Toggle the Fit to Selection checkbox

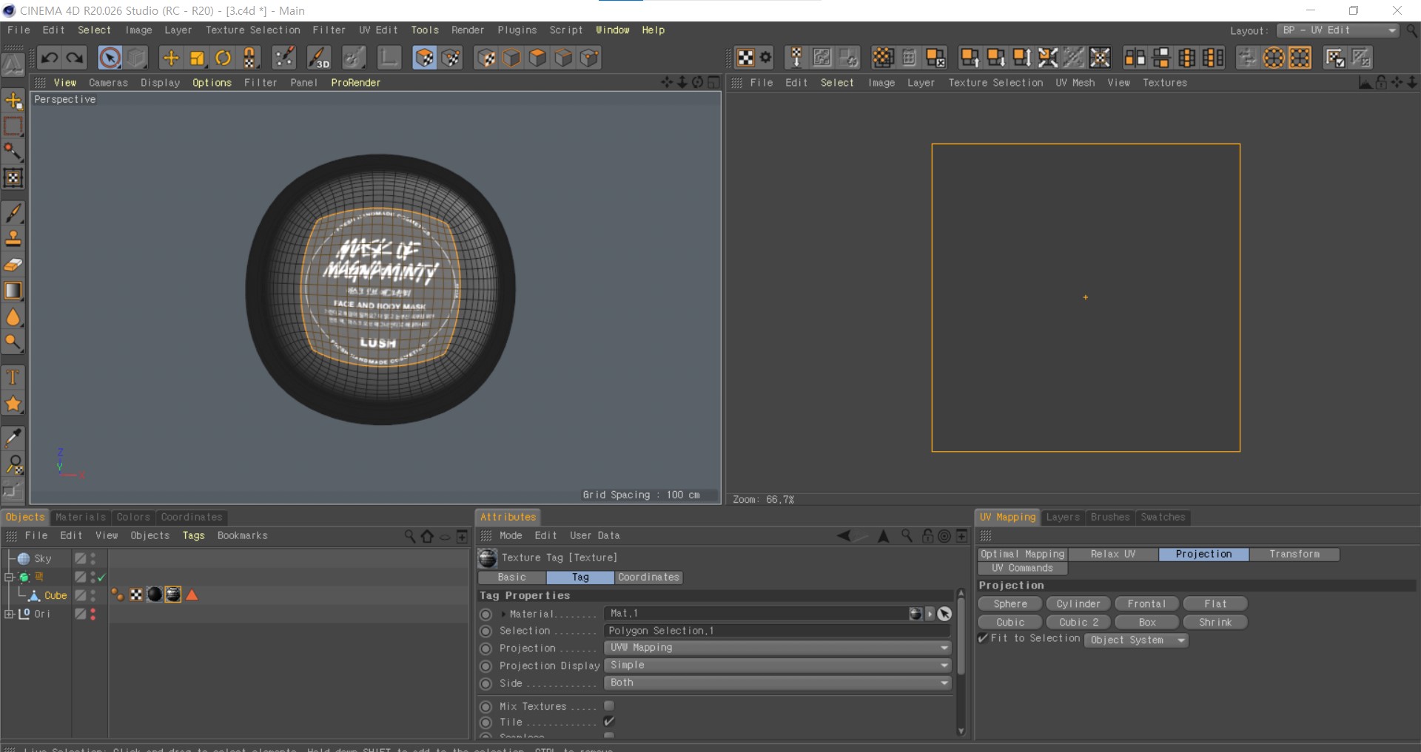(984, 638)
